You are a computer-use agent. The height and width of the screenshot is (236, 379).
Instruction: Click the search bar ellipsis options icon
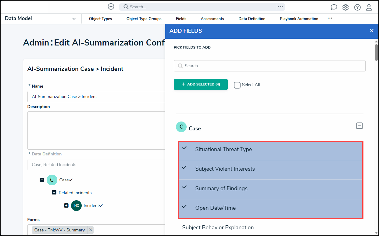point(281,7)
